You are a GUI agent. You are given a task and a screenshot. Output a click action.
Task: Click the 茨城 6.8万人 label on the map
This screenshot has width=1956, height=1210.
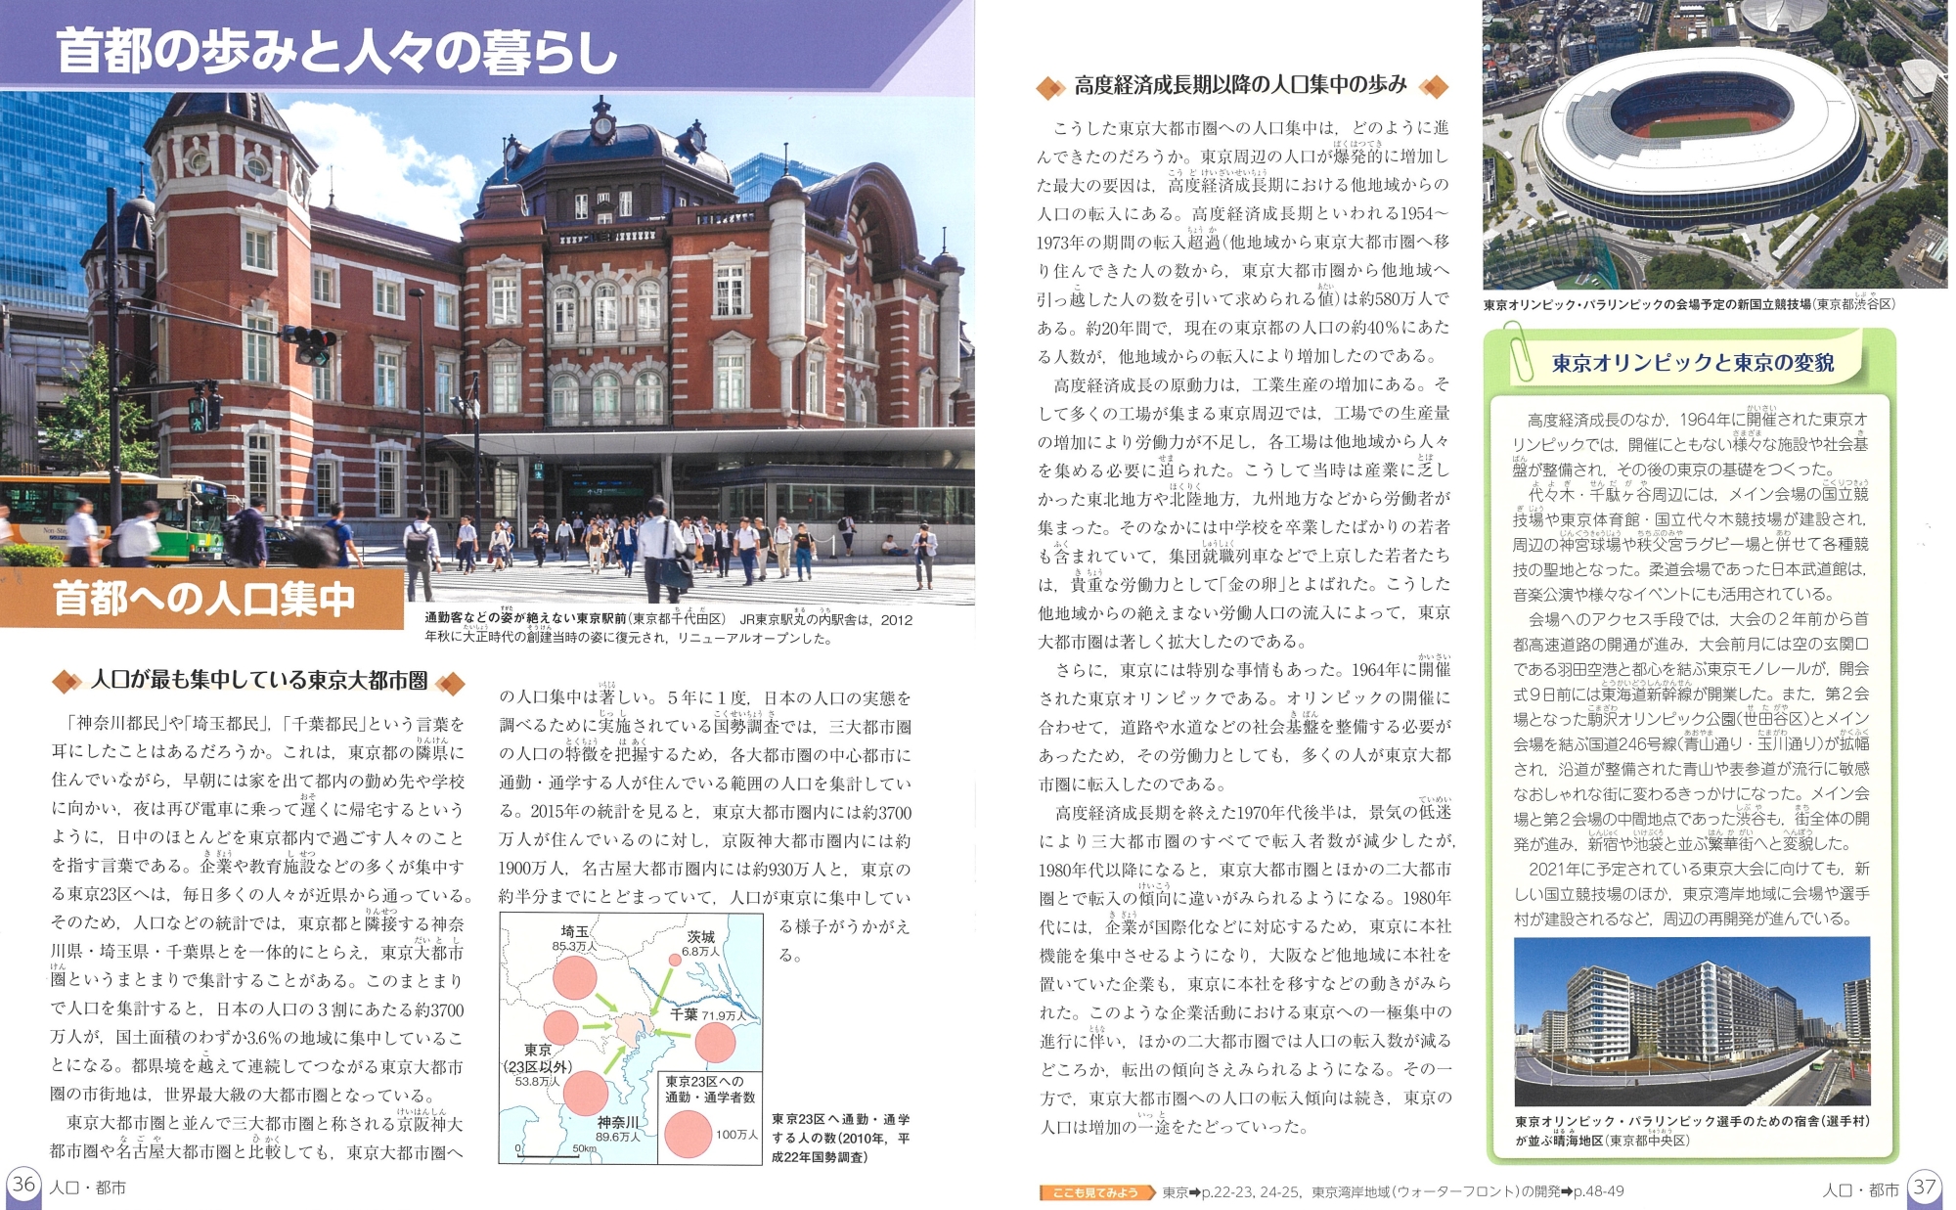point(700,944)
